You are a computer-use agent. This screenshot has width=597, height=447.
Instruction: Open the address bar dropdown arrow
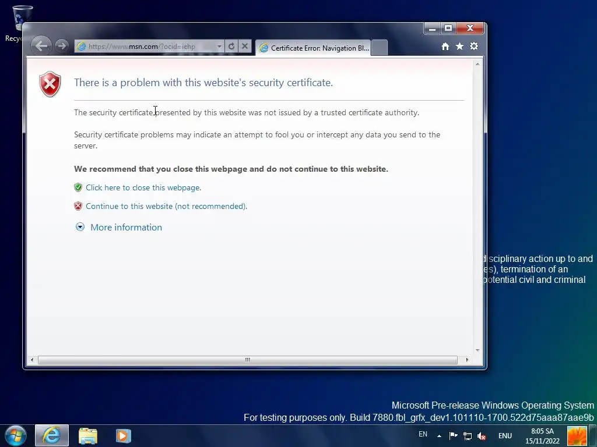click(x=219, y=47)
